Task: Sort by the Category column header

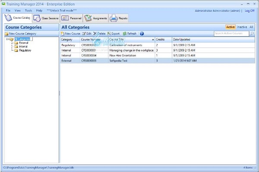Action: (70, 39)
